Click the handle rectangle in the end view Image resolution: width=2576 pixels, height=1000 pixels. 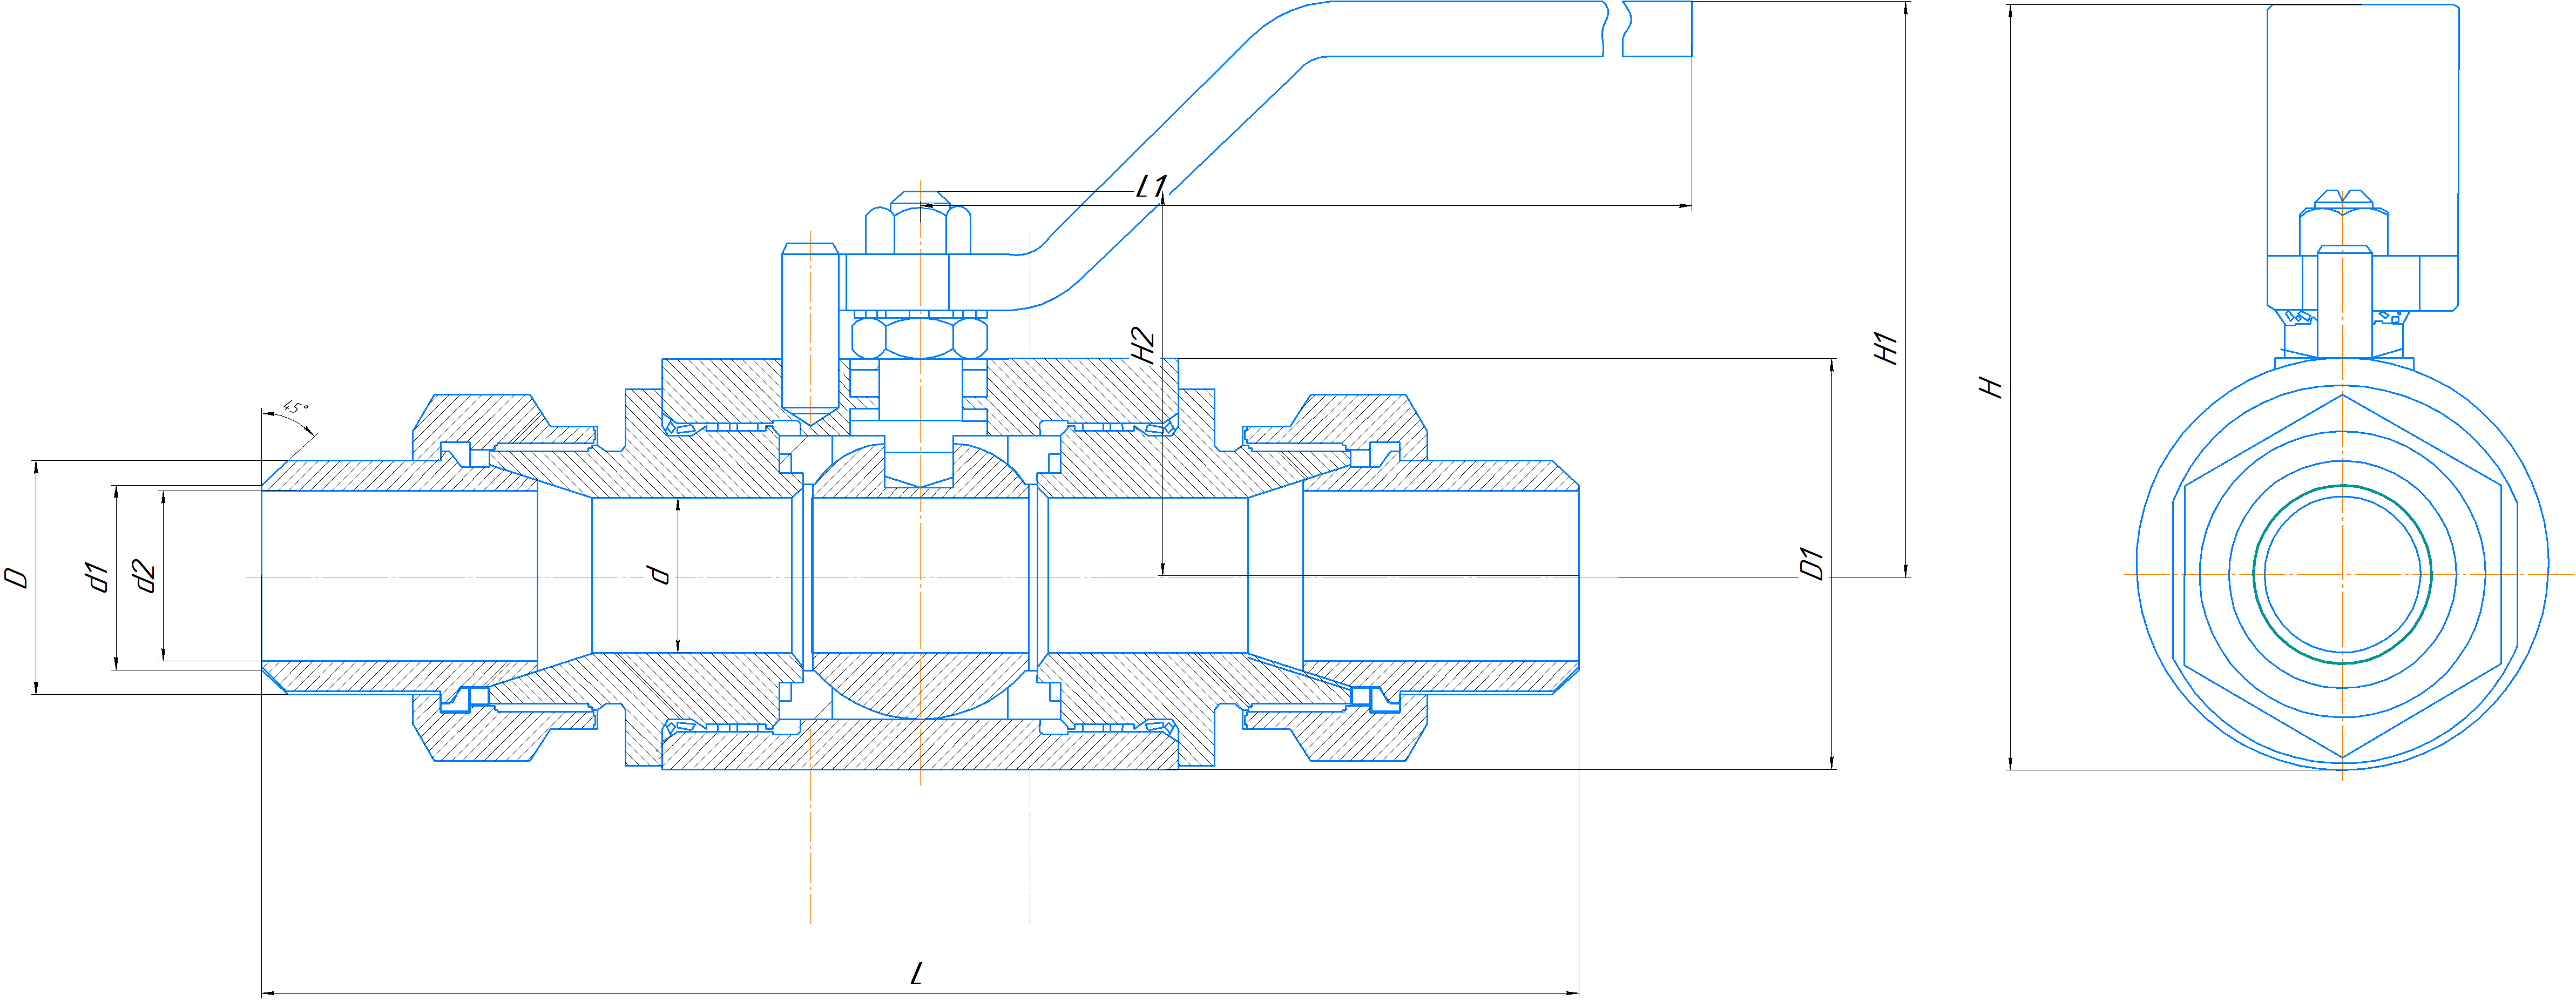click(2362, 157)
